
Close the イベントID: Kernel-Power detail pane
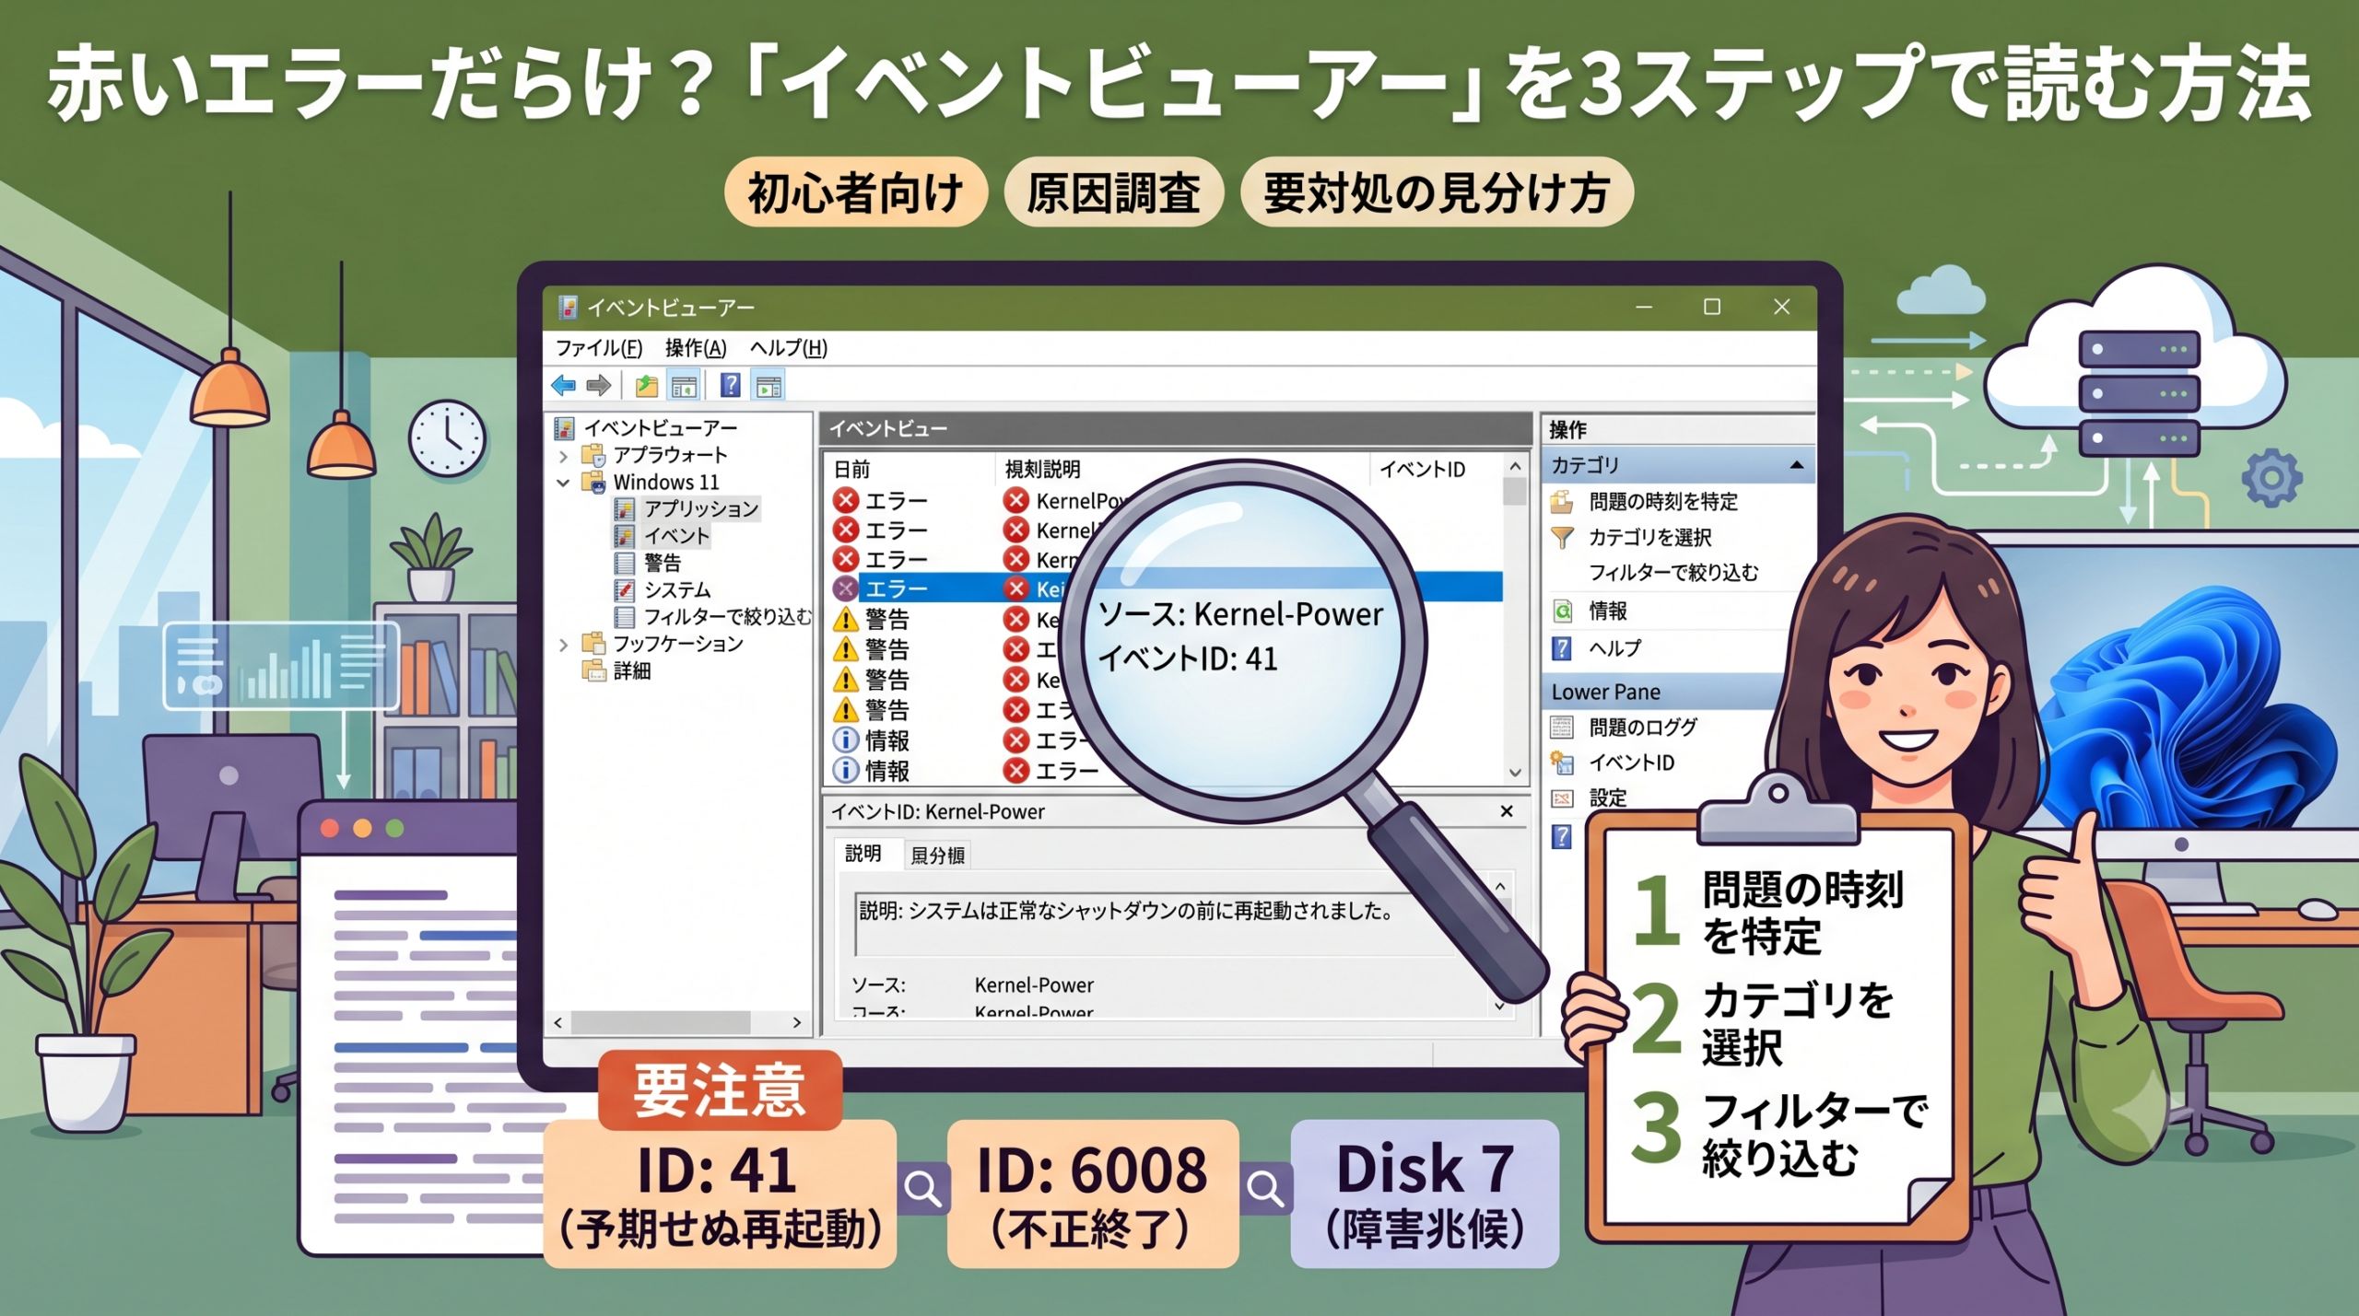tap(1507, 811)
